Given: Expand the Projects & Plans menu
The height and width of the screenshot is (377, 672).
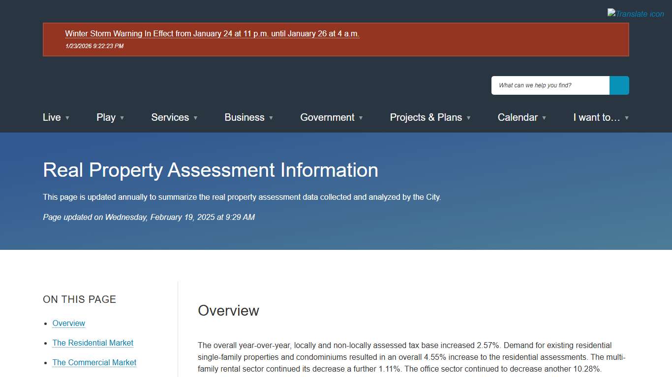Looking at the screenshot, I should [x=468, y=118].
